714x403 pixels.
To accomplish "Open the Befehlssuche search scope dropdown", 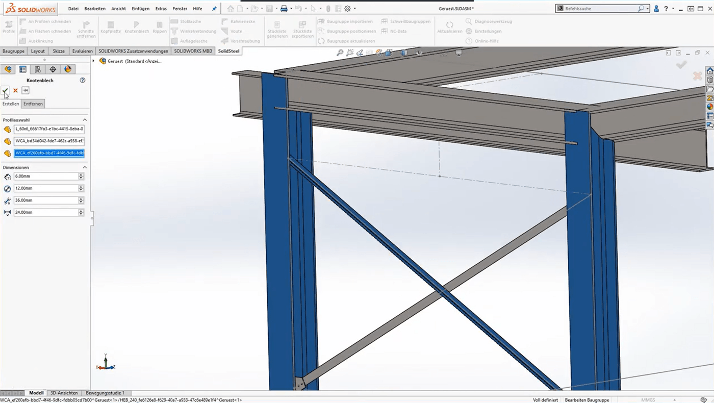I will coord(647,8).
